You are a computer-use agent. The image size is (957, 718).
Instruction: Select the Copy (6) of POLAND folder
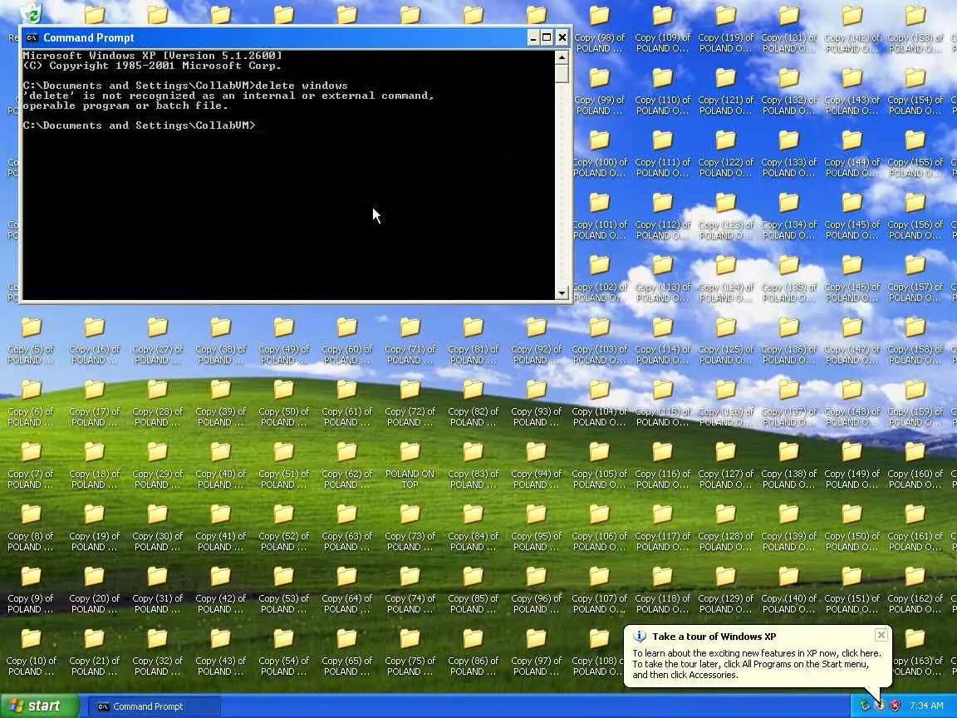[31, 402]
